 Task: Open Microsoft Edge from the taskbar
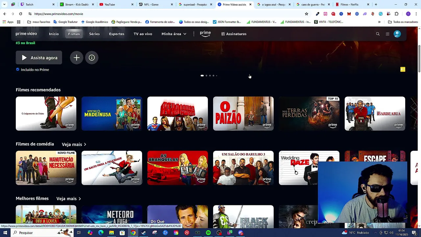101,233
